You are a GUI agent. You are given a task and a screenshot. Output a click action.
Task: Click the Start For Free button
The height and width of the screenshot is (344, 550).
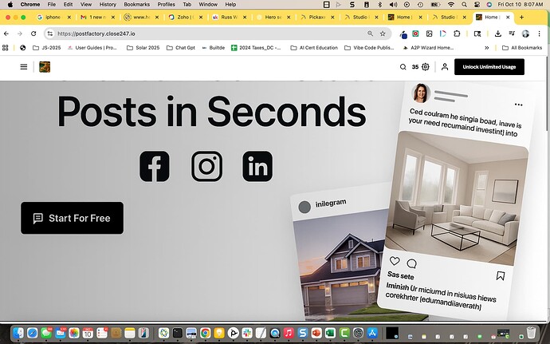(73, 218)
